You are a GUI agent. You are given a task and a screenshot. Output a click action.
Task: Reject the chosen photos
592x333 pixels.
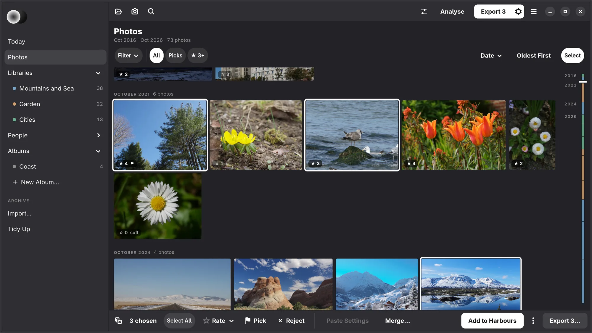click(291, 321)
